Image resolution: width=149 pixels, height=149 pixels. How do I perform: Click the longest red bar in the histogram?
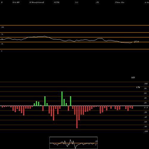click(x=77, y=117)
